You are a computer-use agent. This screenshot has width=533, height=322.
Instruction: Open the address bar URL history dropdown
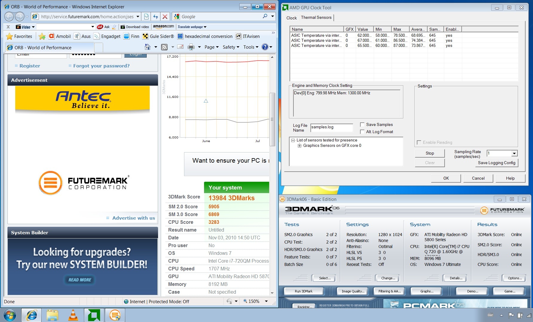[x=138, y=17]
